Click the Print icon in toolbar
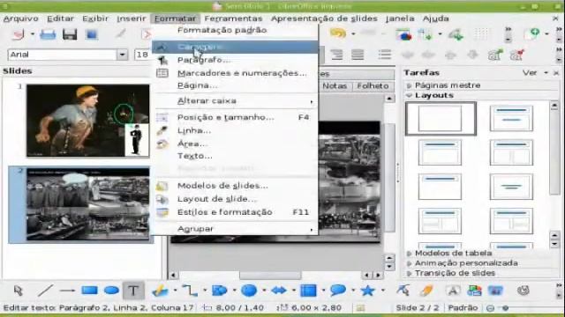The height and width of the screenshot is (317, 565). (x=48, y=34)
